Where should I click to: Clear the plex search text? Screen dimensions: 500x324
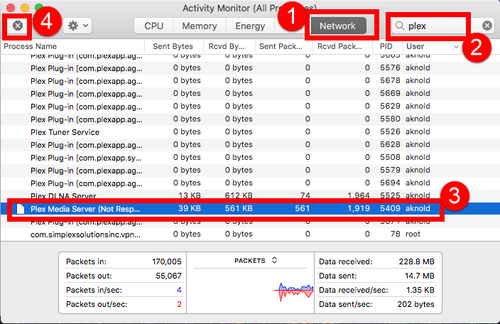coord(487,26)
